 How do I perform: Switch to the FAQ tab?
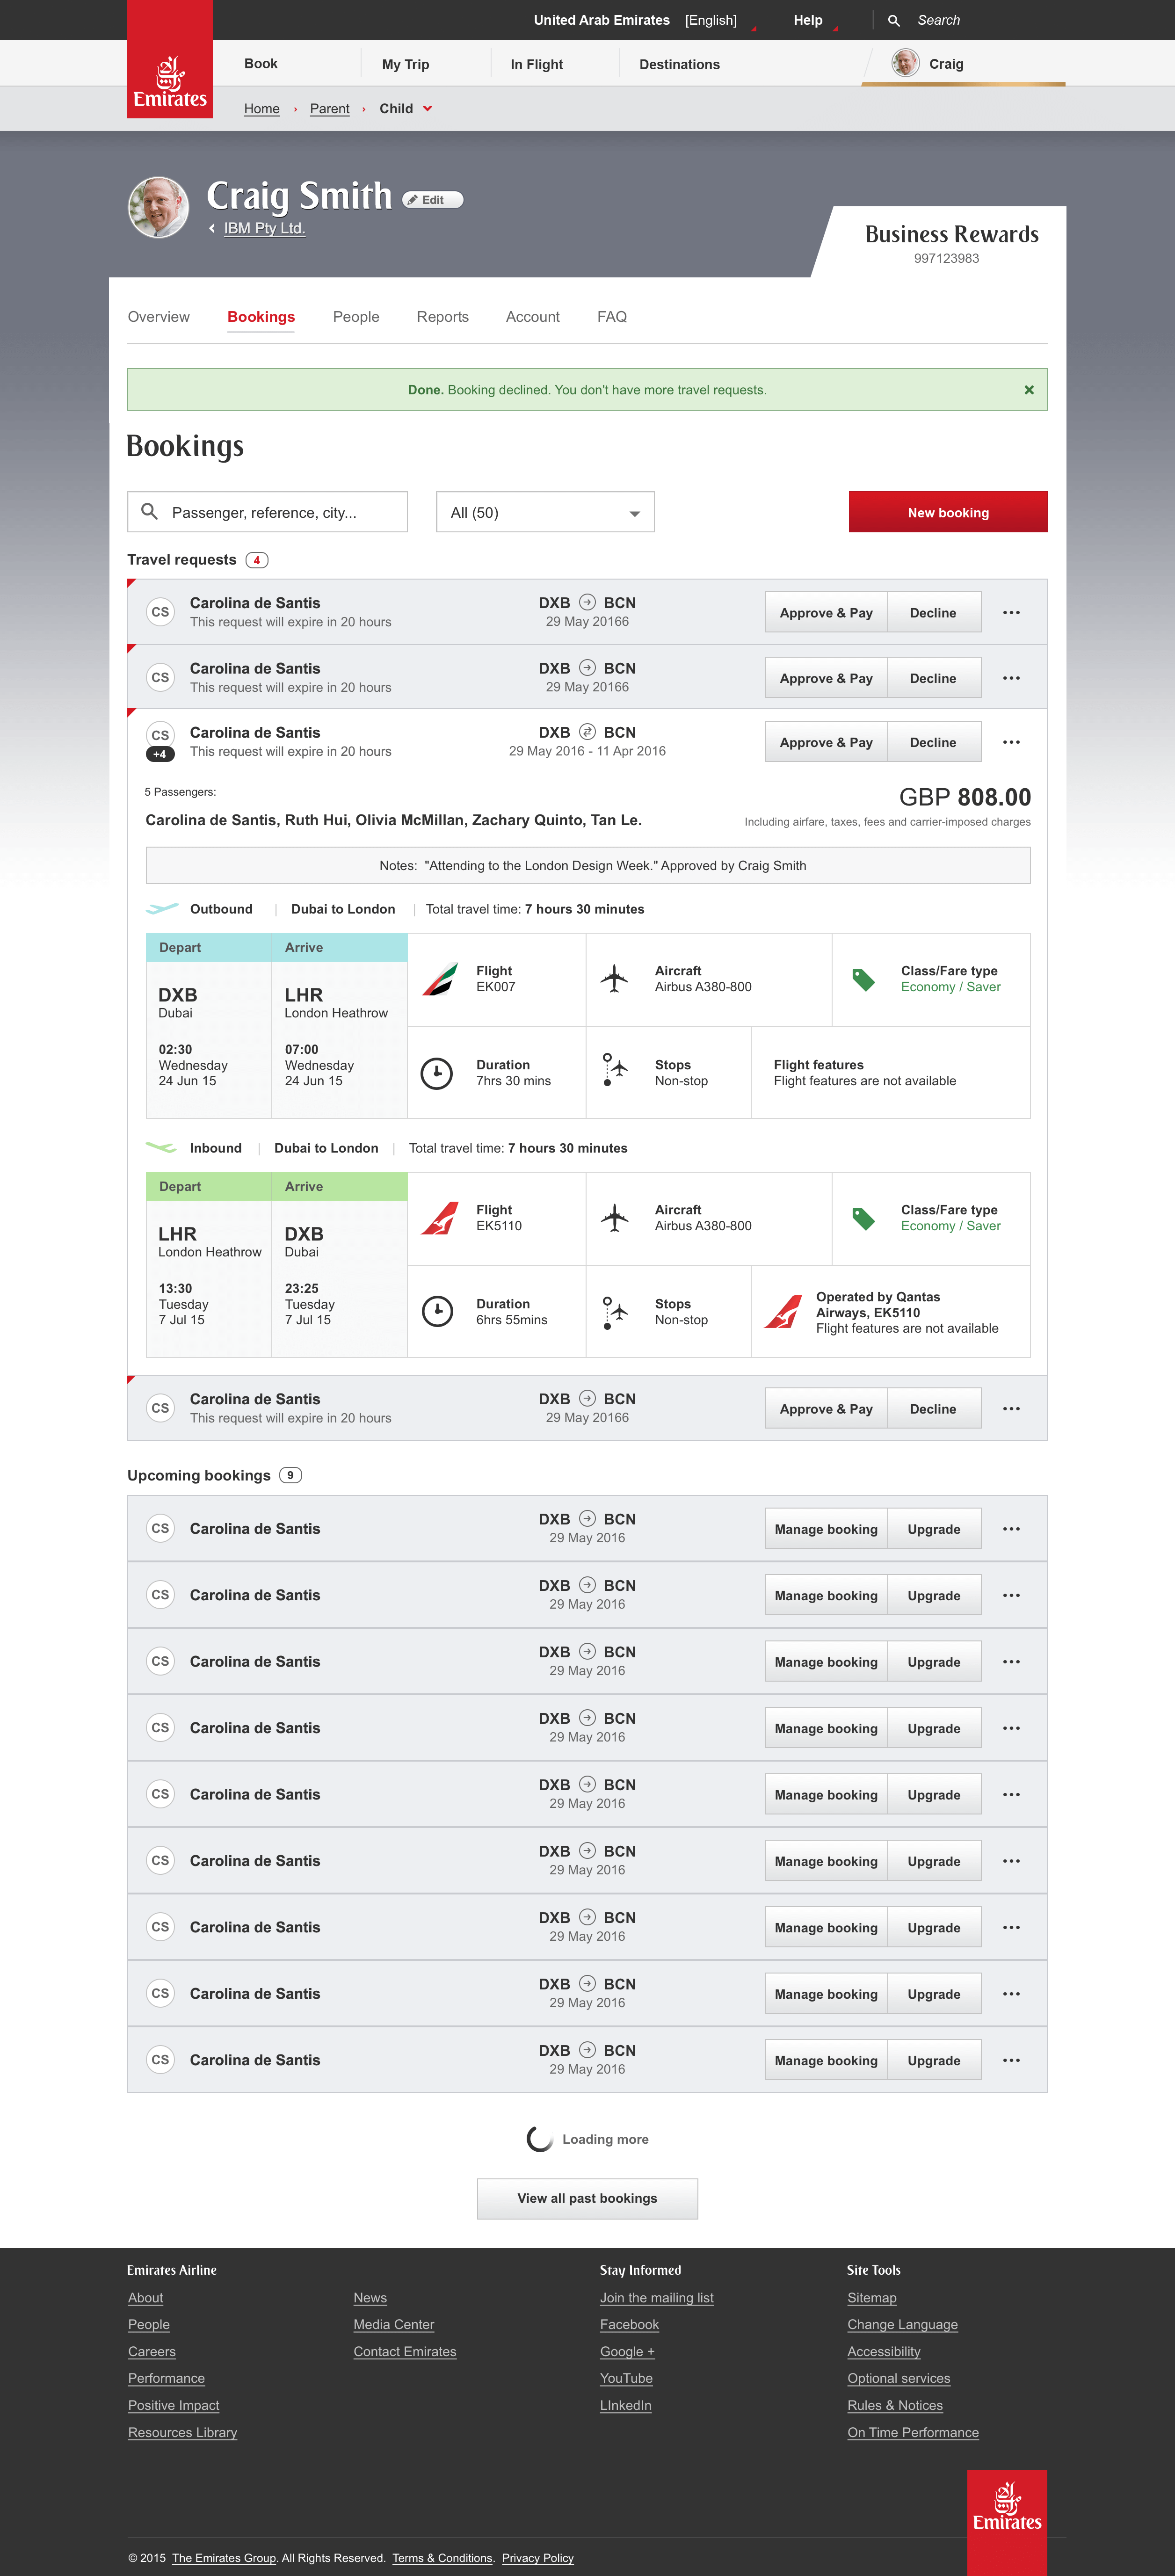(612, 316)
